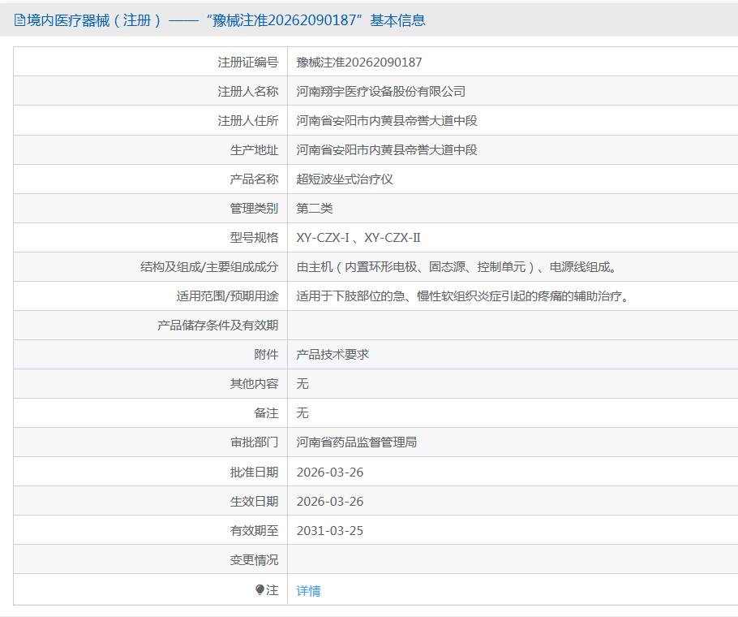
Task: Open the 详情 link in the 注 row
Action: click(307, 590)
